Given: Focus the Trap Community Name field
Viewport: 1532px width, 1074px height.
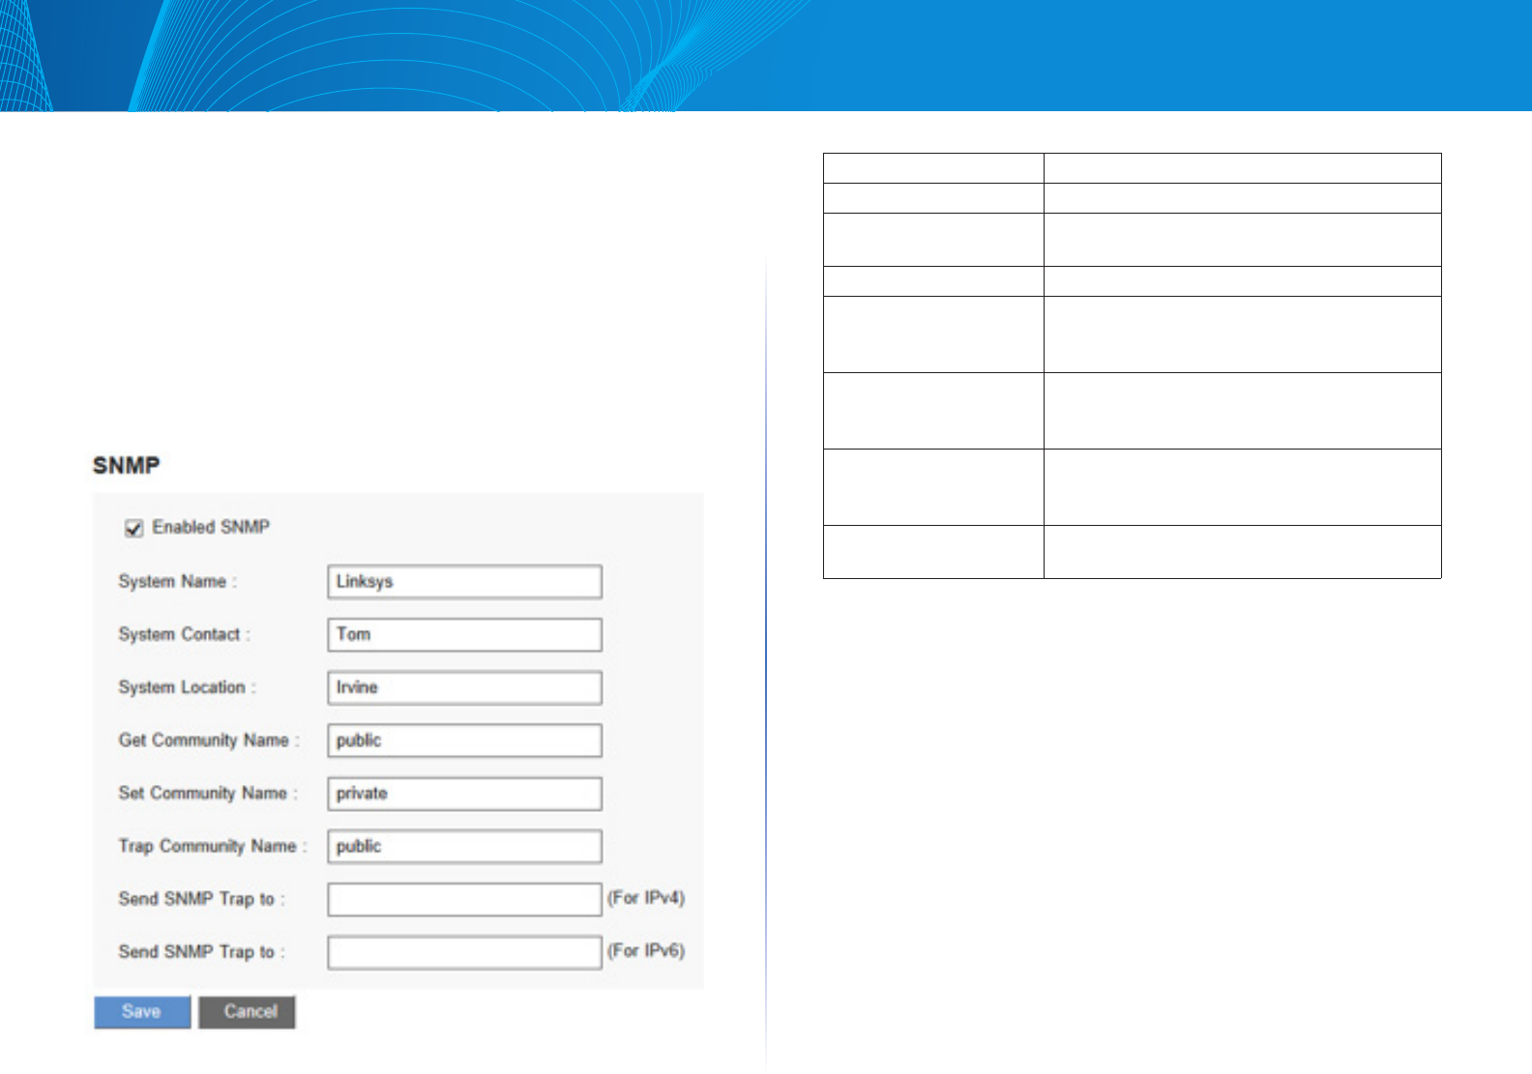Looking at the screenshot, I should (x=464, y=846).
